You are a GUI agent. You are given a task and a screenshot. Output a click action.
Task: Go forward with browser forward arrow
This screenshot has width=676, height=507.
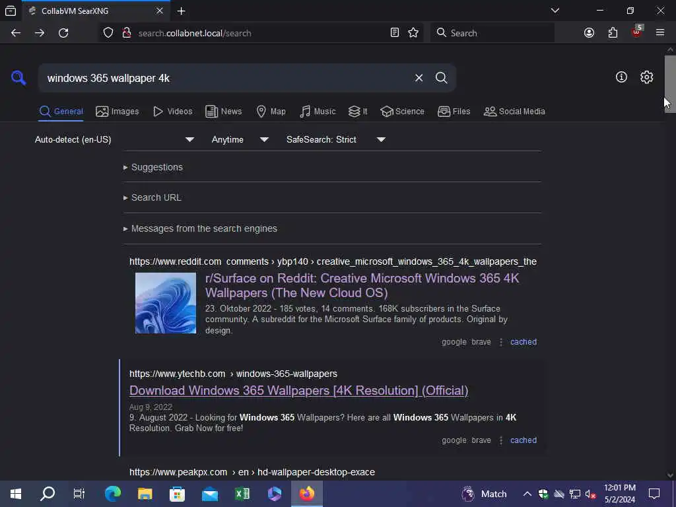pyautogui.click(x=40, y=33)
